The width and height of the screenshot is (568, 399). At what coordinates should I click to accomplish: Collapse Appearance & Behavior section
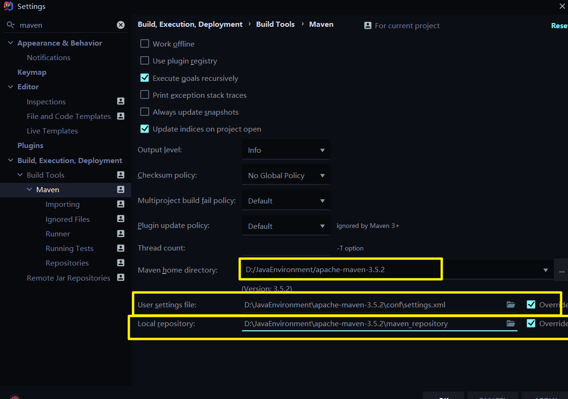tap(10, 43)
